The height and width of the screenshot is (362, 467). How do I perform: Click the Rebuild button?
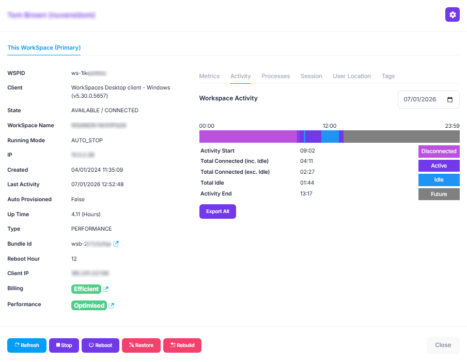(x=182, y=345)
